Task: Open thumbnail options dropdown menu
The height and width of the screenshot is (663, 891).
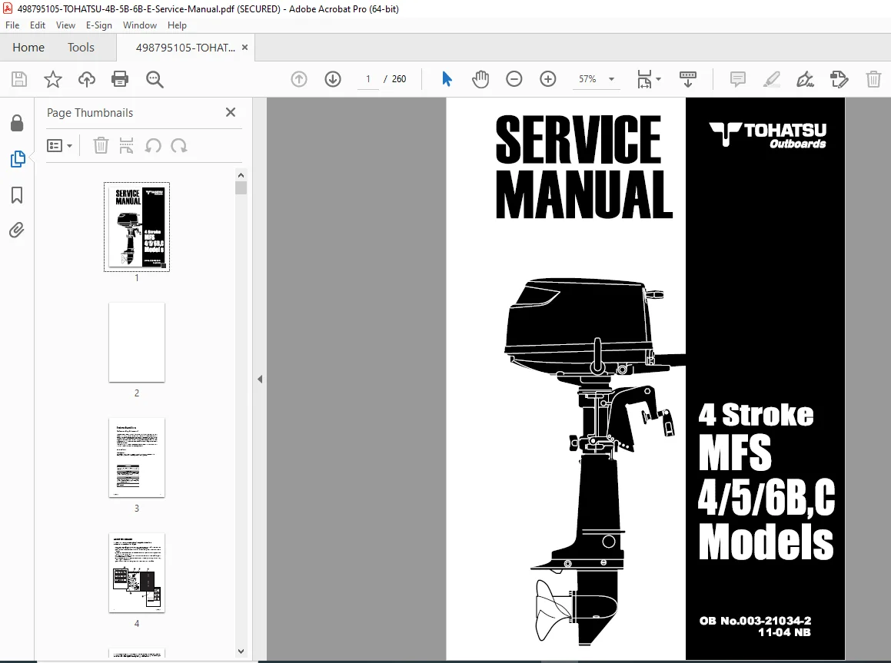Action: 60,146
